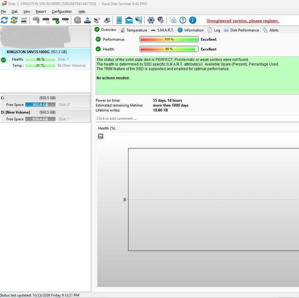This screenshot has width=299, height=298.
Task: Select the C: volume entry
Action: (45, 101)
